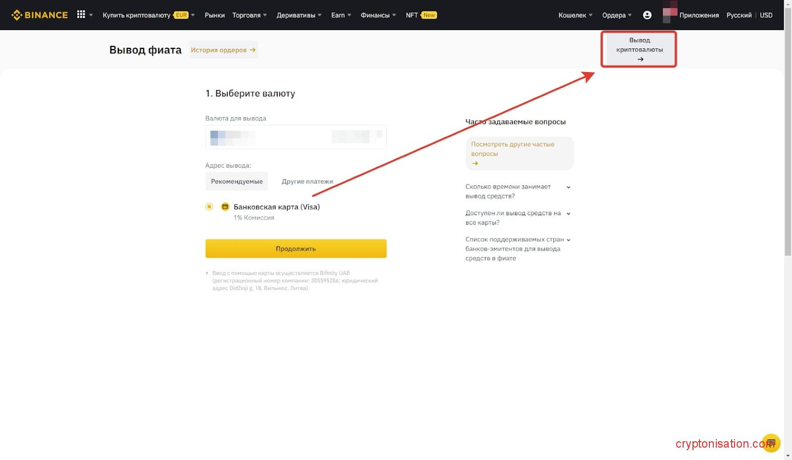The image size is (792, 460).
Task: Click the USD currency selector
Action: (x=766, y=15)
